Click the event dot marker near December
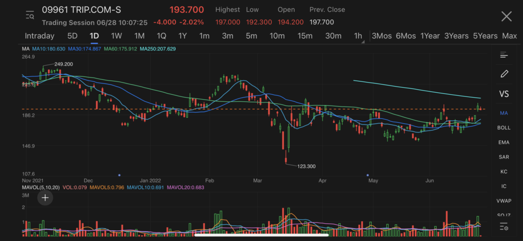 [120, 175]
